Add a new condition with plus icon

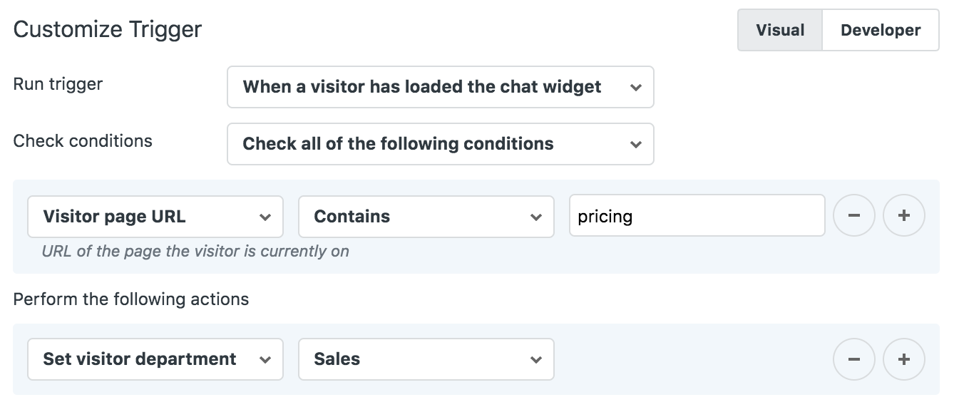click(x=903, y=216)
